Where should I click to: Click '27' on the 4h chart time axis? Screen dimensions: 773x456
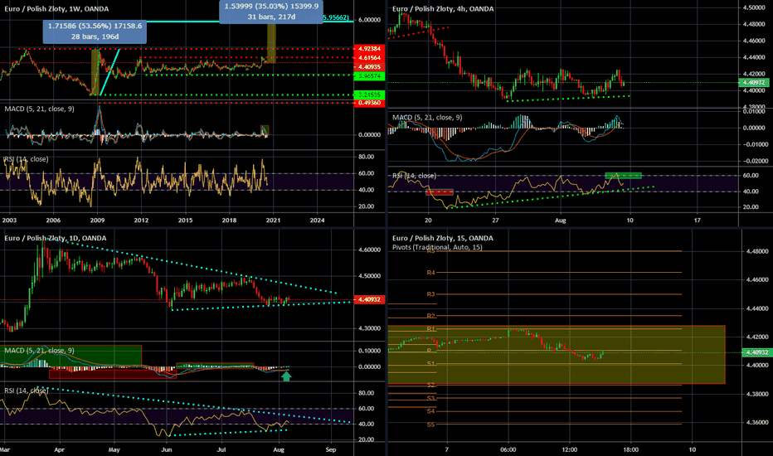(x=495, y=221)
